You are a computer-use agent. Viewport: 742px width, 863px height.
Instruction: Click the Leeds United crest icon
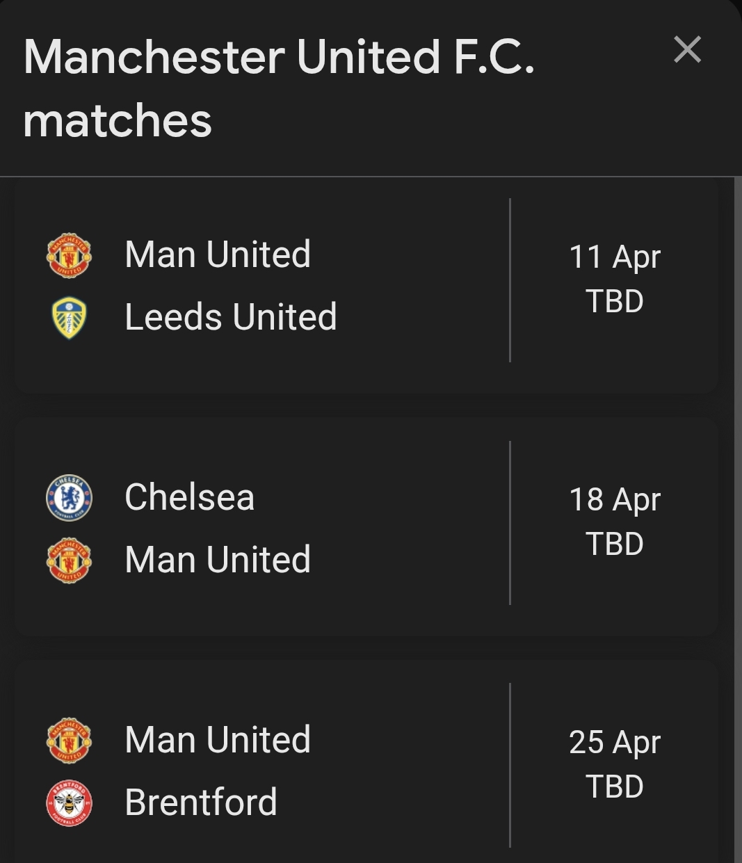pyautogui.click(x=69, y=318)
